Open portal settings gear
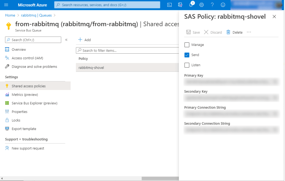The height and width of the screenshot is (181, 285). pyautogui.click(x=201, y=5)
